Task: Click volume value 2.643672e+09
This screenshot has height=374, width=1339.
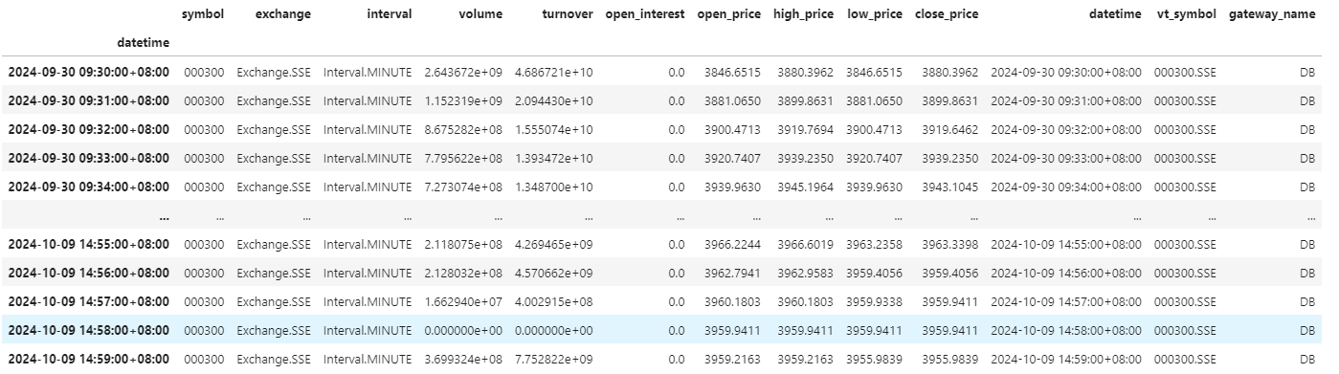Action: [463, 72]
